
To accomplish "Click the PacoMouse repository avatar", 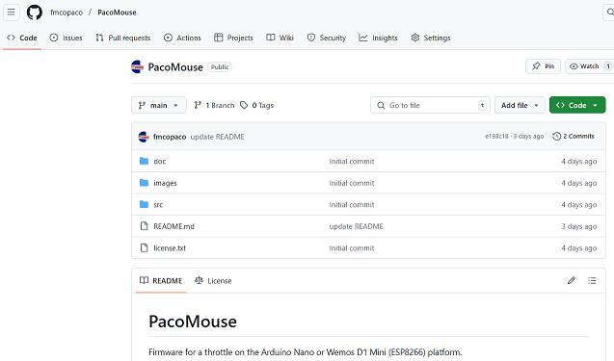I will point(138,66).
